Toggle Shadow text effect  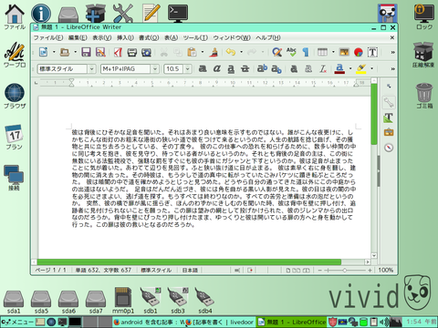pos(294,69)
